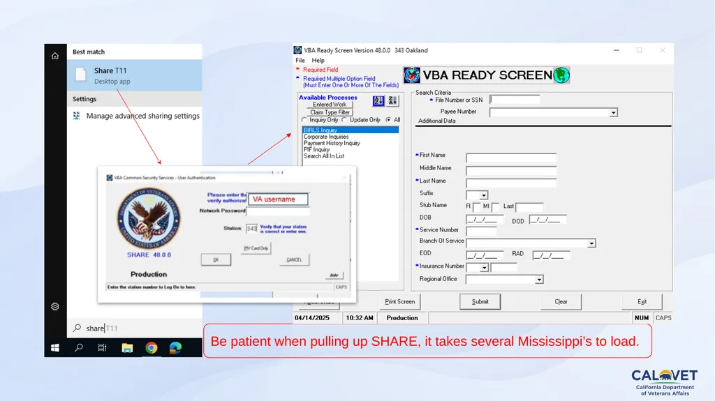This screenshot has height=401, width=715.
Task: Select Corporate Inquiries in the process list
Action: point(351,137)
